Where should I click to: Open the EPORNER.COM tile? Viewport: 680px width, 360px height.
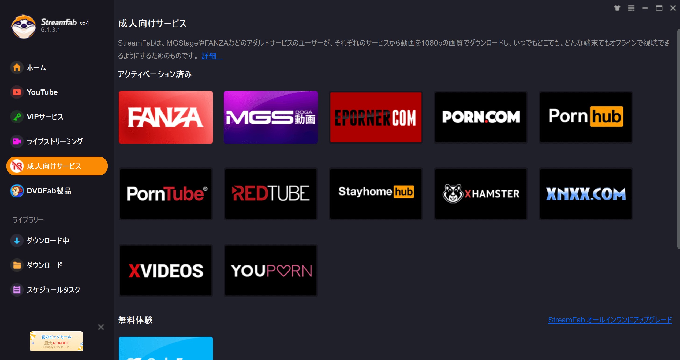376,117
